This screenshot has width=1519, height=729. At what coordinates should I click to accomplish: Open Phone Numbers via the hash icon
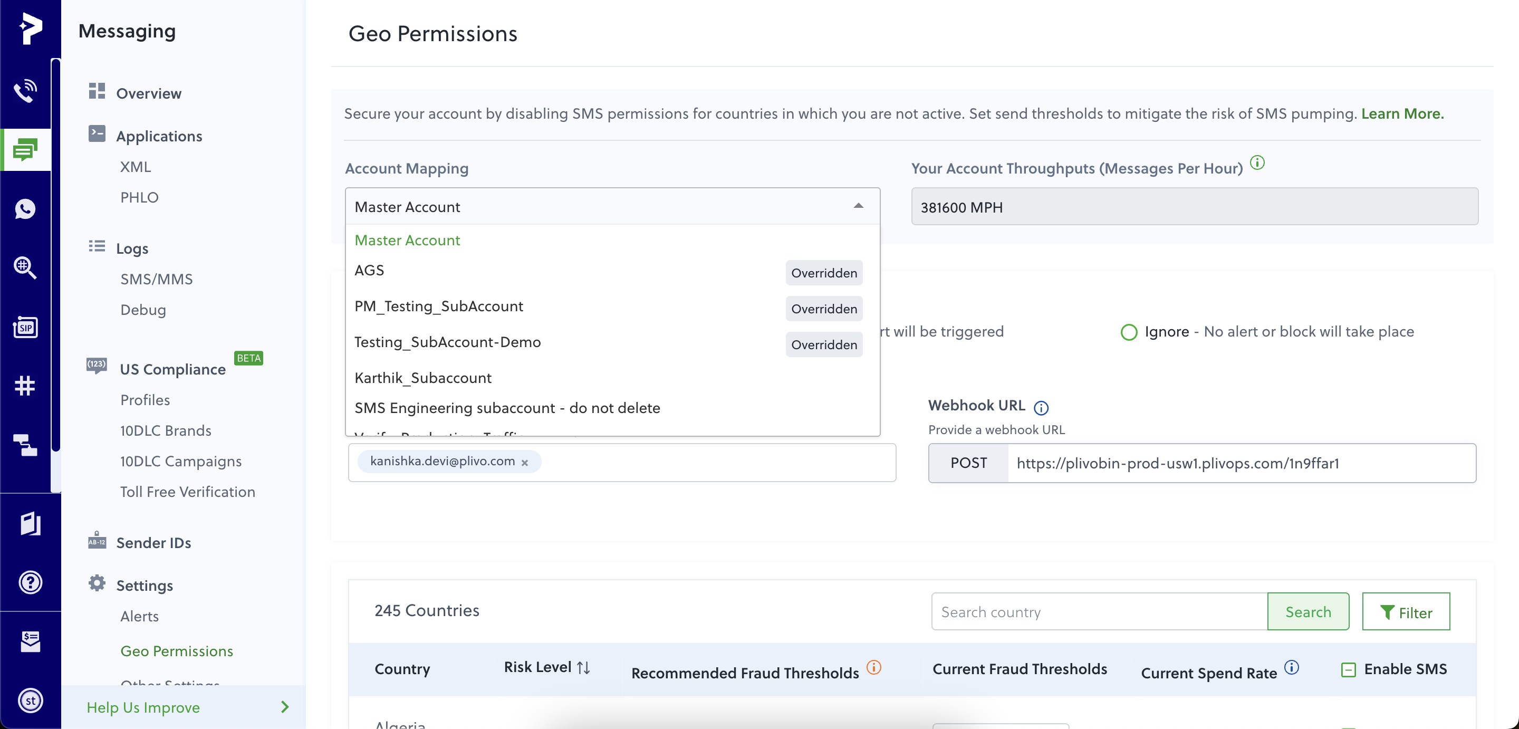(25, 386)
